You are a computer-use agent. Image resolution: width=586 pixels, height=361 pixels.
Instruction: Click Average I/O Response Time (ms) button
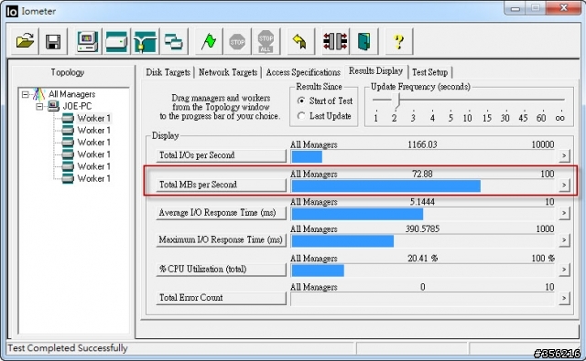coord(221,213)
